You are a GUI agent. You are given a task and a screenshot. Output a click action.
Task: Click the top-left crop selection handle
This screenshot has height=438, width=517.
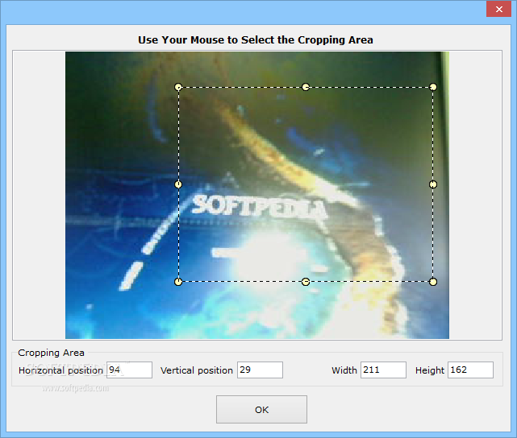[x=178, y=87]
